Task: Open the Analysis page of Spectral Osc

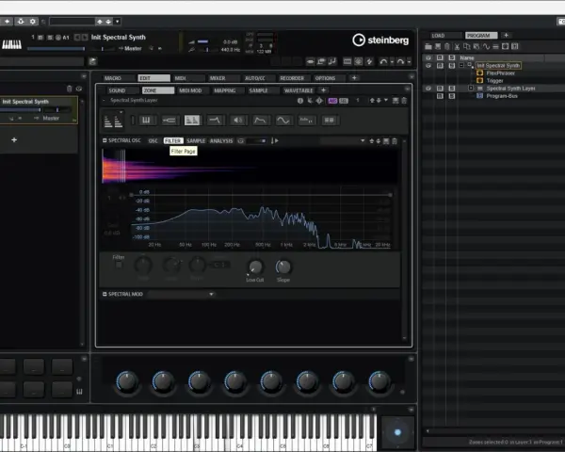Action: (x=221, y=141)
